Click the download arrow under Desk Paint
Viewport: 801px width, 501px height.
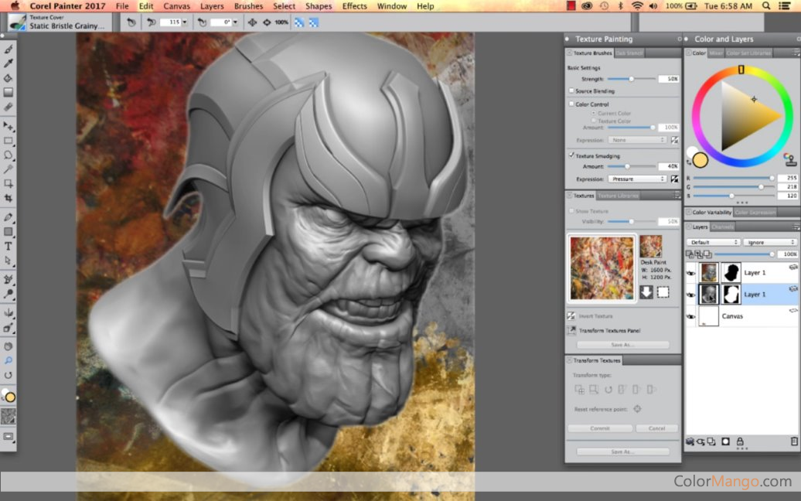pos(646,292)
